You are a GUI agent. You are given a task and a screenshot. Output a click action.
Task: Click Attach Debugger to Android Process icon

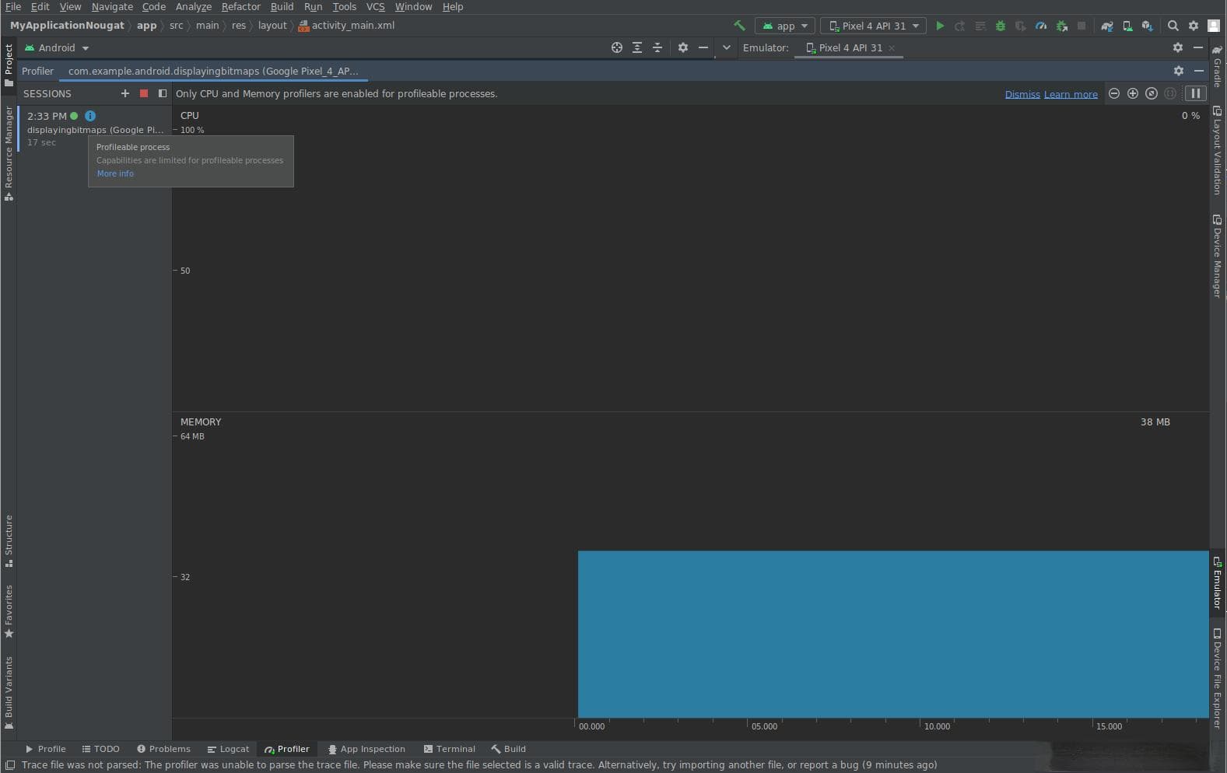(1062, 26)
